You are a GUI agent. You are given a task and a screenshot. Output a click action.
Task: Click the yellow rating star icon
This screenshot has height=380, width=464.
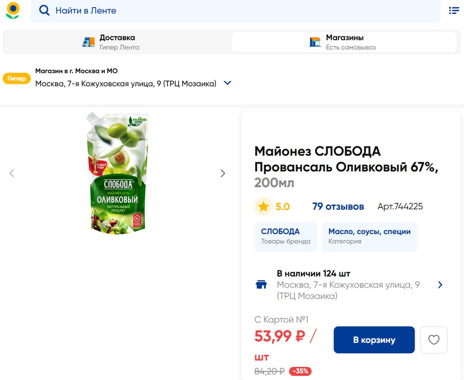263,207
